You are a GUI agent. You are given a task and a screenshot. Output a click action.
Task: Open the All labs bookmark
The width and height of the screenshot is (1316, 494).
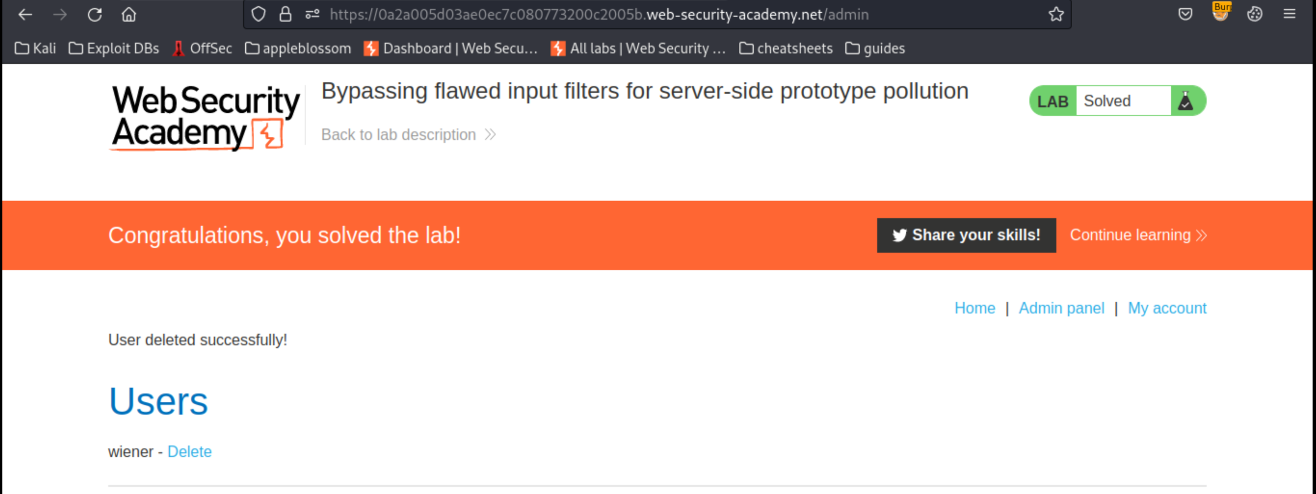tap(638, 48)
